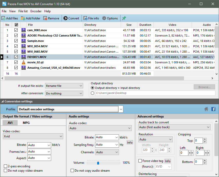The image size is (219, 177).
Task: Open the Audio track to convert dropdown
Action: click(x=174, y=127)
